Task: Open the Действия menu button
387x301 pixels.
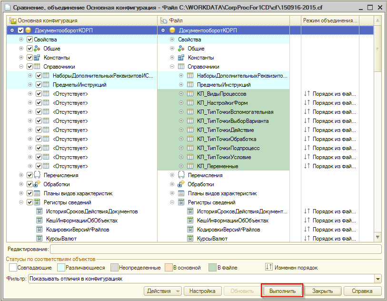Action: coord(163,291)
